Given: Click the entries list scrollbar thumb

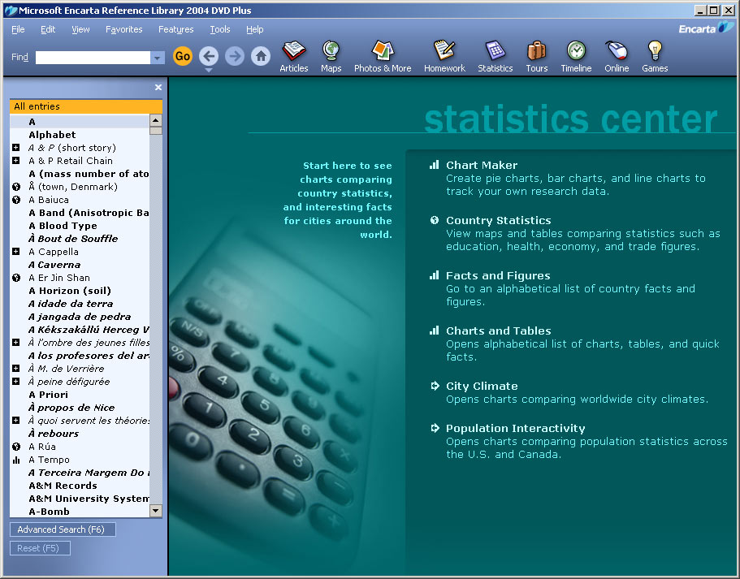Looking at the screenshot, I should [156, 131].
